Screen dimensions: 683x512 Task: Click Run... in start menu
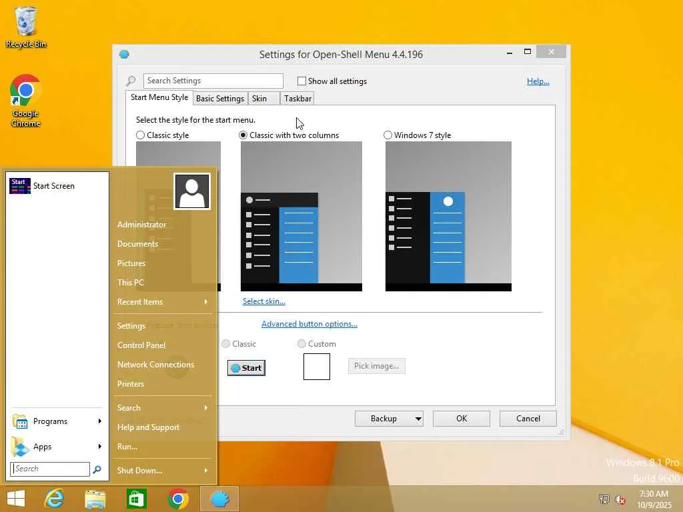coord(127,447)
